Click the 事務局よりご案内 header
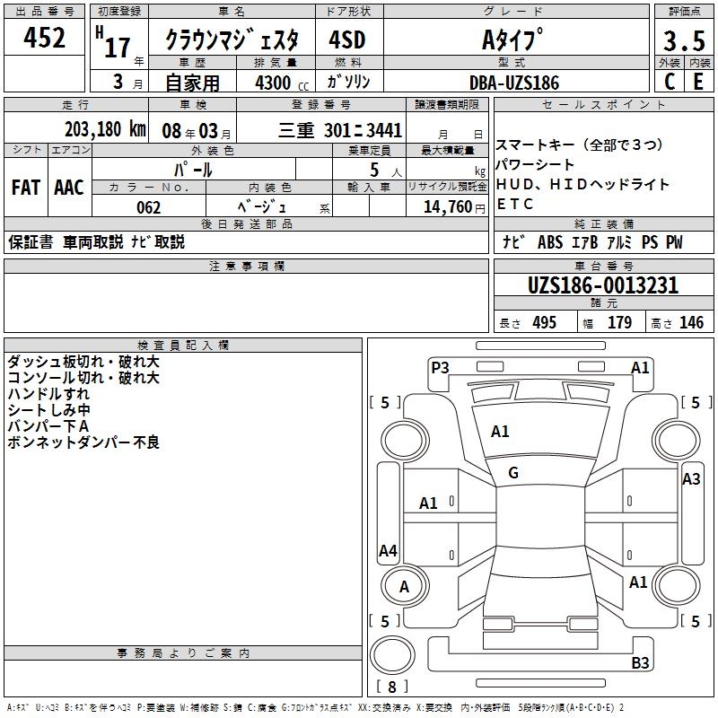This screenshot has height=718, width=718. point(183,653)
